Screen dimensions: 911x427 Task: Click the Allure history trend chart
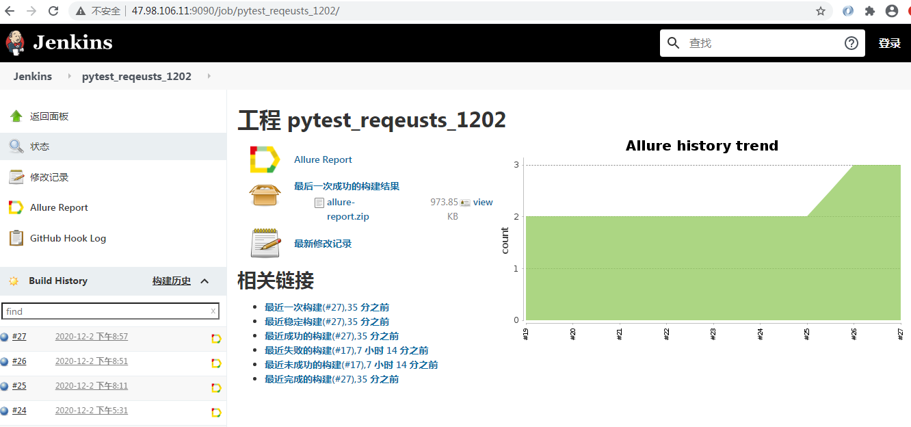(x=703, y=240)
